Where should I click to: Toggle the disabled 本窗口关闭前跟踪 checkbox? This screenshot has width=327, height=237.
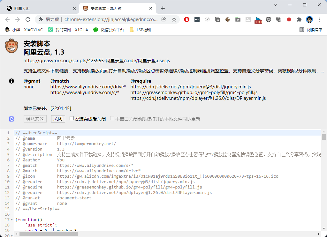point(112,118)
